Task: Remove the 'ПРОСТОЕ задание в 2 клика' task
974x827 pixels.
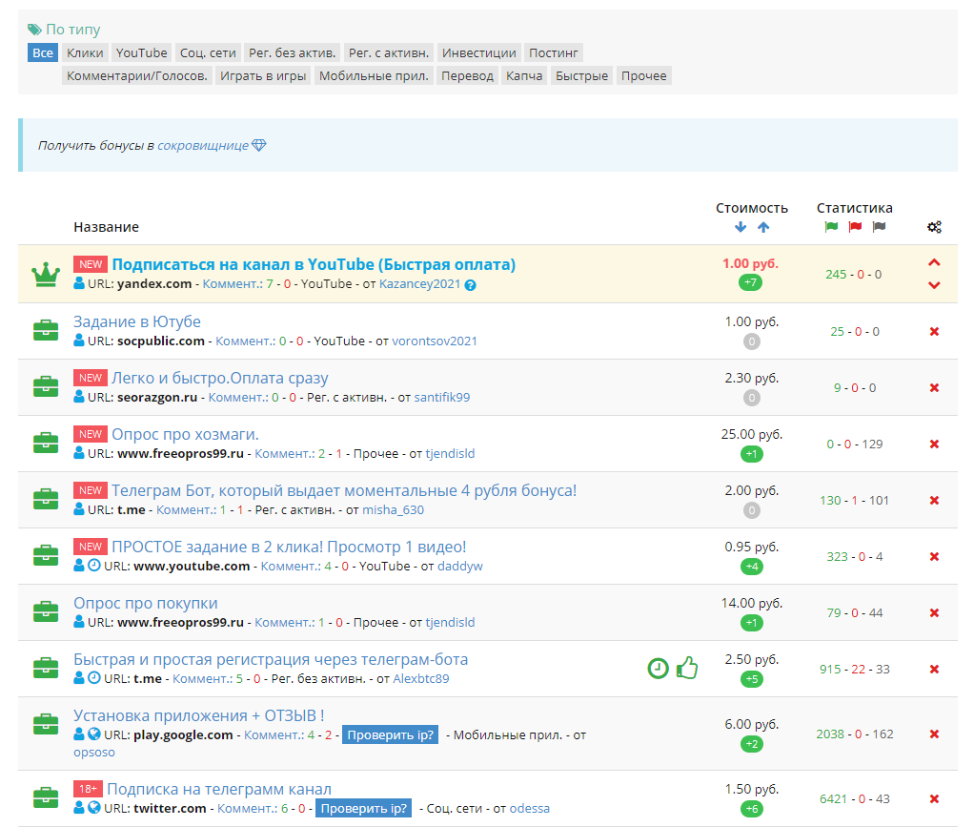Action: pyautogui.click(x=934, y=556)
